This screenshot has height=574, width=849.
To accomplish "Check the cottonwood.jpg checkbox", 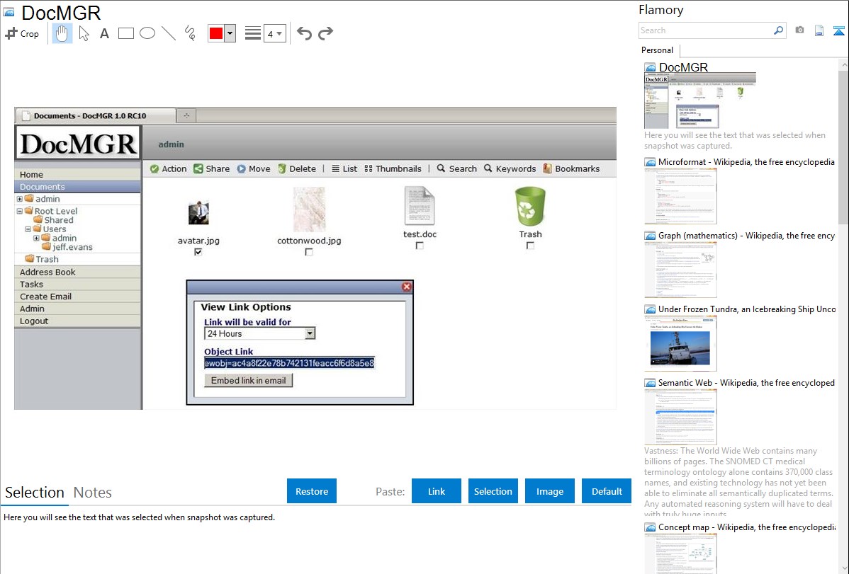I will tap(309, 251).
